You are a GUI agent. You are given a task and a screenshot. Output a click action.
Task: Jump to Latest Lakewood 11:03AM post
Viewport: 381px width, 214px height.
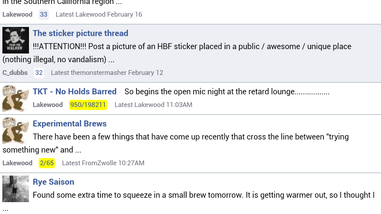point(153,105)
